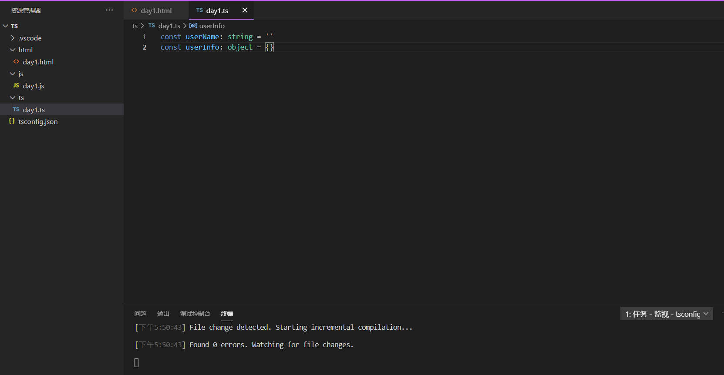
Task: Click the 'string' type keyword in line 1
Action: pyautogui.click(x=240, y=37)
